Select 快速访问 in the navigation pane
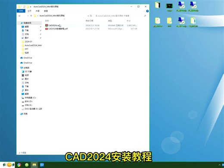224x168 pixels. point(27,23)
